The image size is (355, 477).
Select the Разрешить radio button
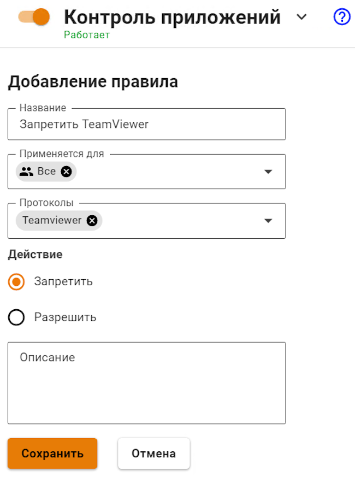tap(17, 317)
